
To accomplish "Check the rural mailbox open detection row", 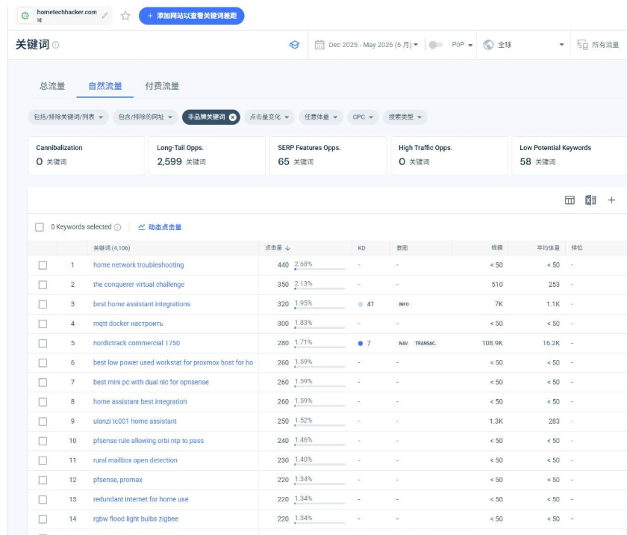I will point(43,460).
